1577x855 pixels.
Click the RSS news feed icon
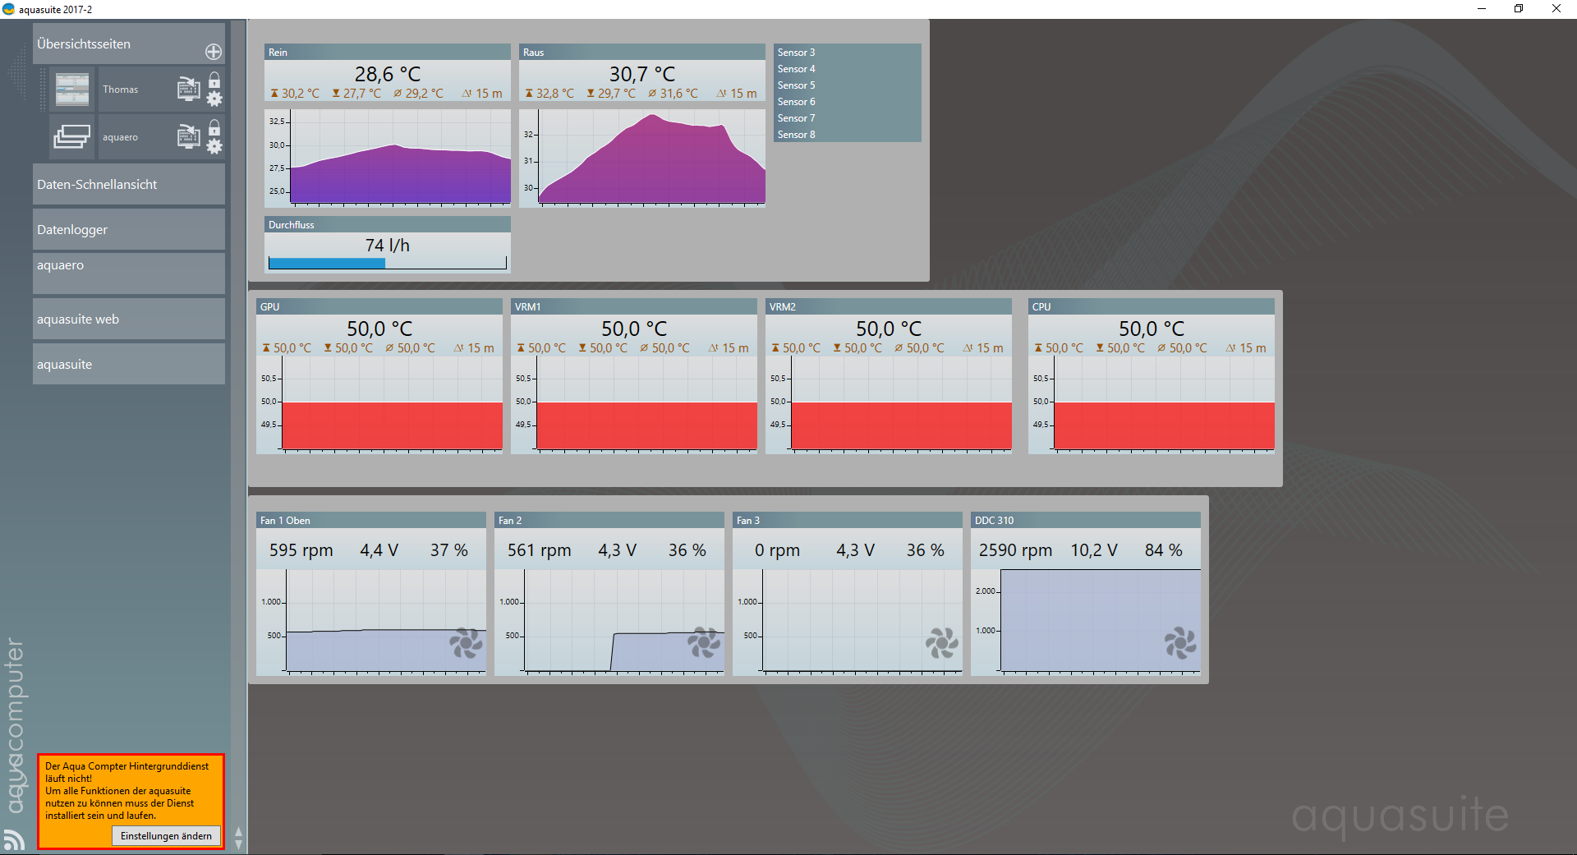pyautogui.click(x=14, y=840)
